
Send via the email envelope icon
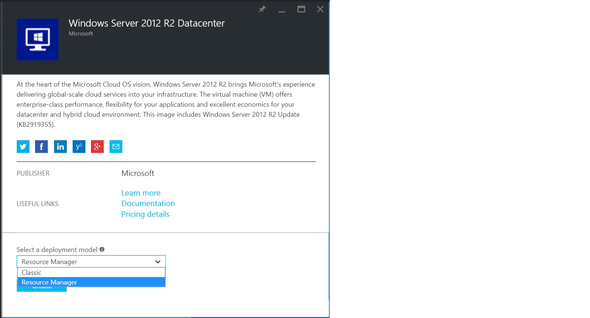tap(116, 147)
